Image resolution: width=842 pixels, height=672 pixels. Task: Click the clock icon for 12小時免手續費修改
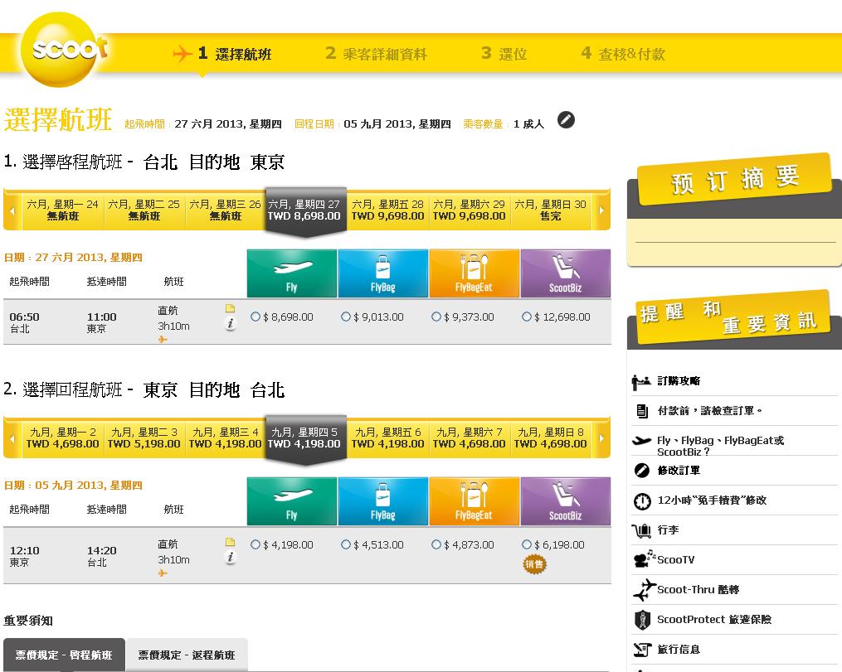642,501
